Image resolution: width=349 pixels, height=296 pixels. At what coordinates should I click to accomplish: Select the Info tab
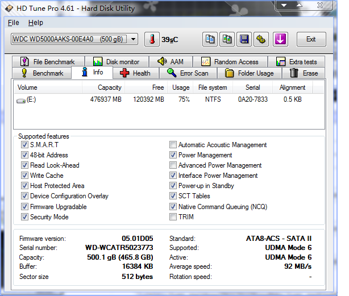click(92, 72)
